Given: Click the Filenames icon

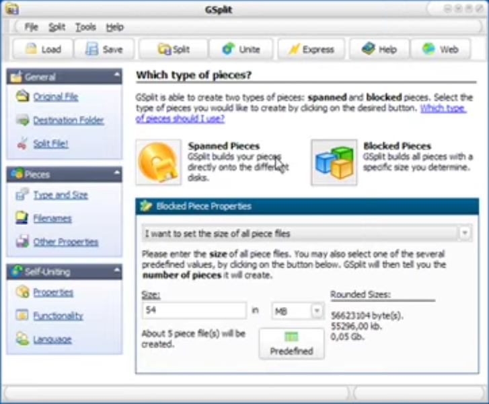Looking at the screenshot, I should pyautogui.click(x=22, y=217).
